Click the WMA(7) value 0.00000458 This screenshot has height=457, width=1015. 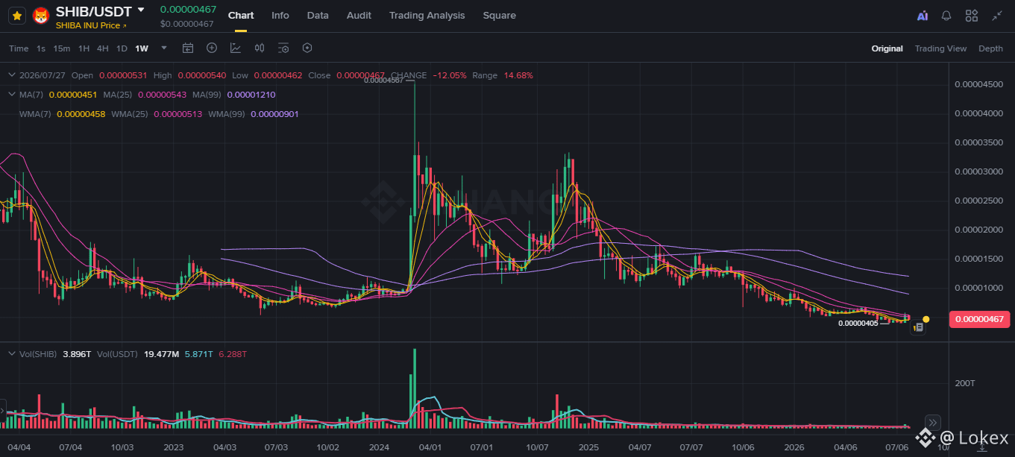[81, 114]
